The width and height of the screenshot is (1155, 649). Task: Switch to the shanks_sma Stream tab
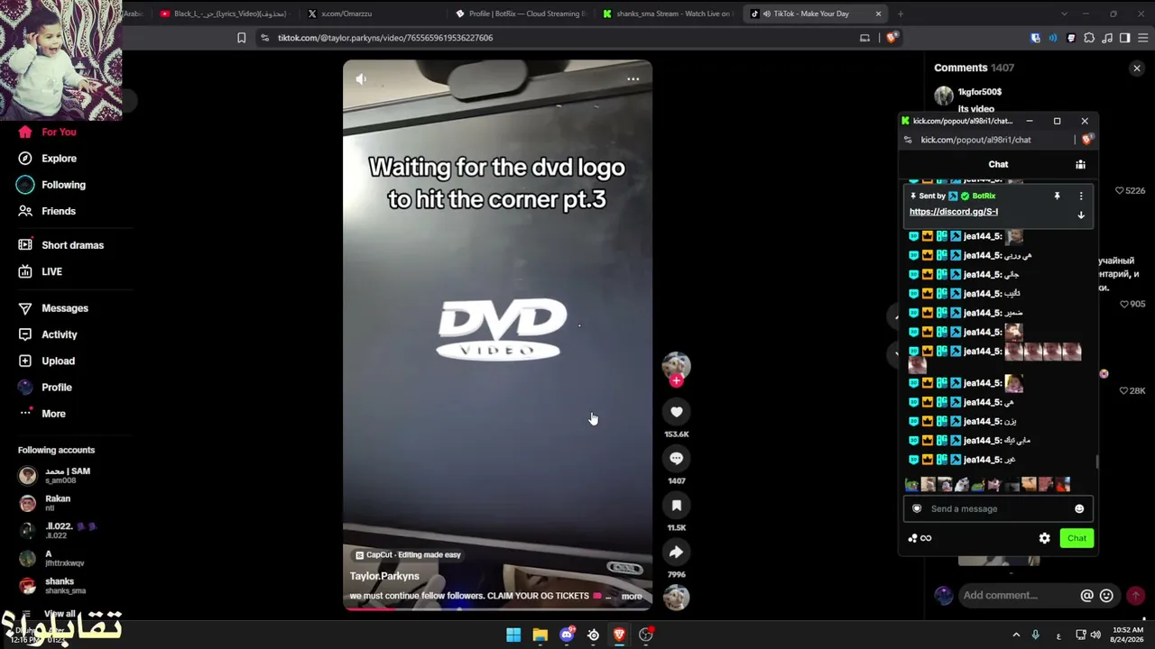668,14
